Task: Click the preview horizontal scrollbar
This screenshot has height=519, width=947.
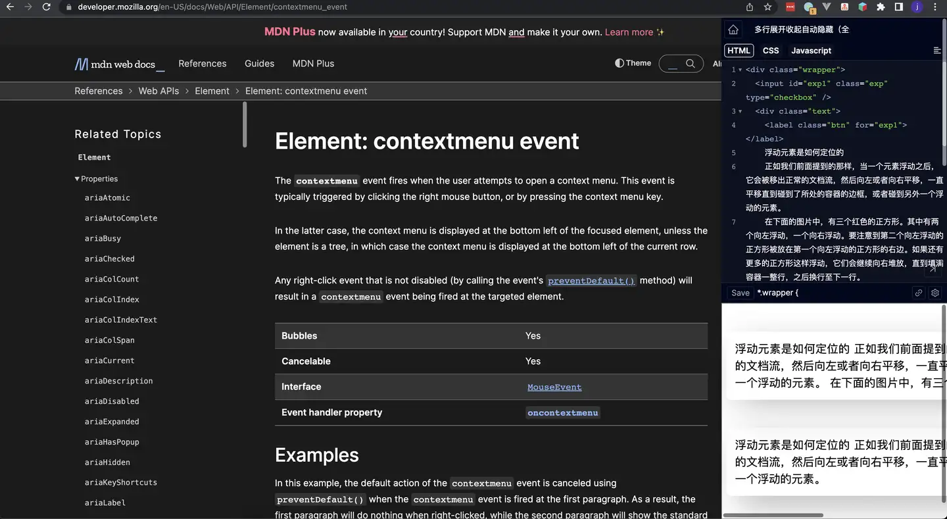Action: [773, 515]
